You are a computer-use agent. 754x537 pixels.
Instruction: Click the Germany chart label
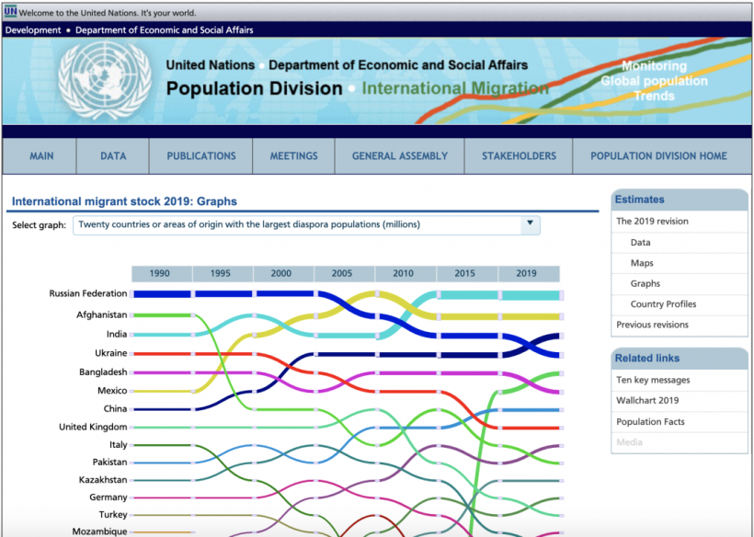pyautogui.click(x=109, y=497)
